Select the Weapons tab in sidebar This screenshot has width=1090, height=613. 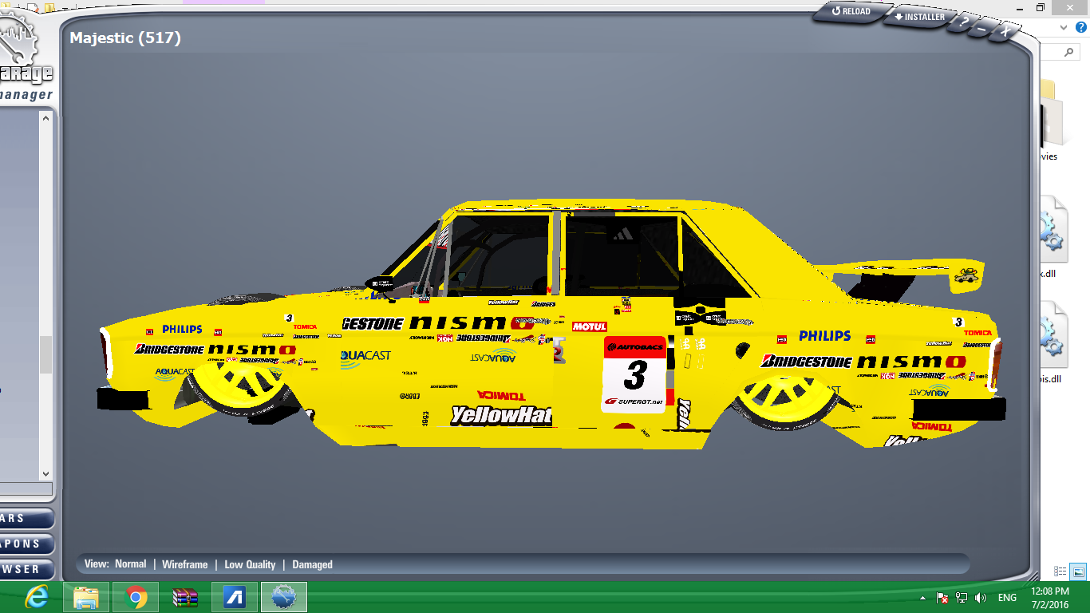(26, 544)
